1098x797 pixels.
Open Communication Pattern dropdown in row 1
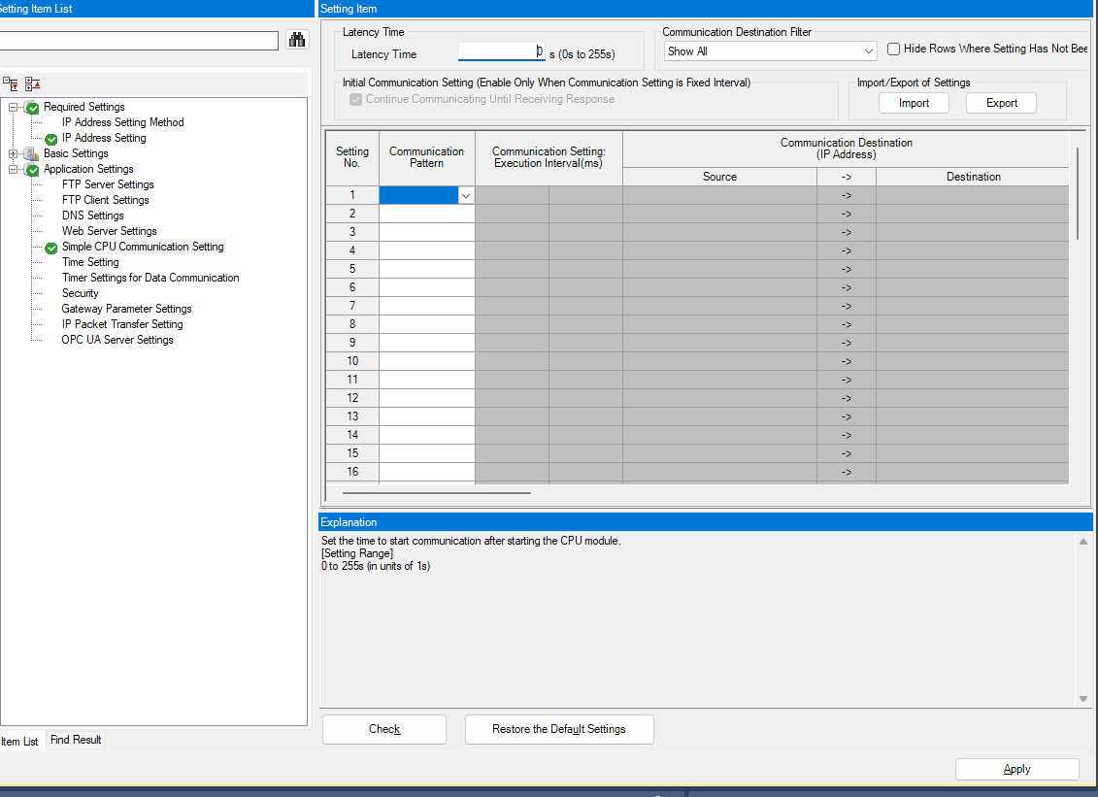click(466, 195)
